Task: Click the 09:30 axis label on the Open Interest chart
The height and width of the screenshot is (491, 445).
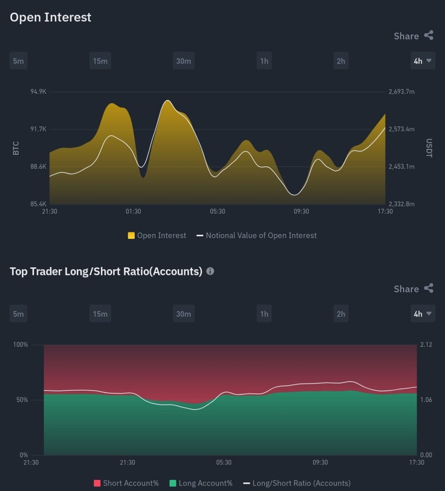Action: 302,211
